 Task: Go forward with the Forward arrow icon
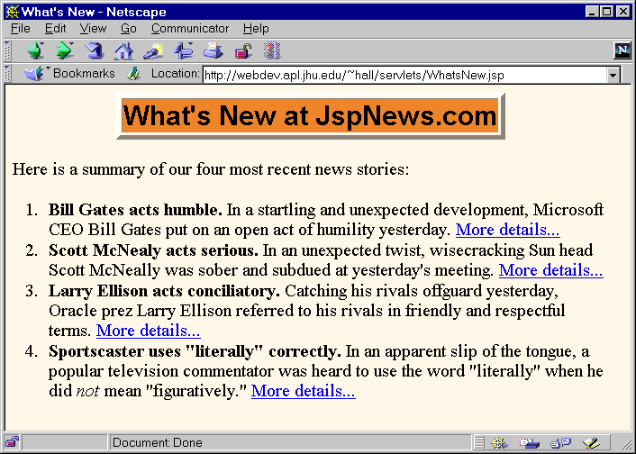tap(65, 50)
